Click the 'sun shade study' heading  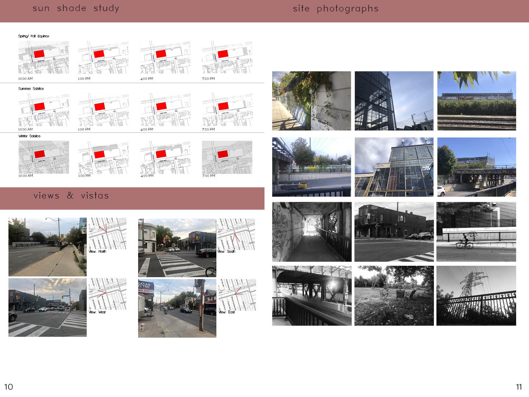click(76, 8)
